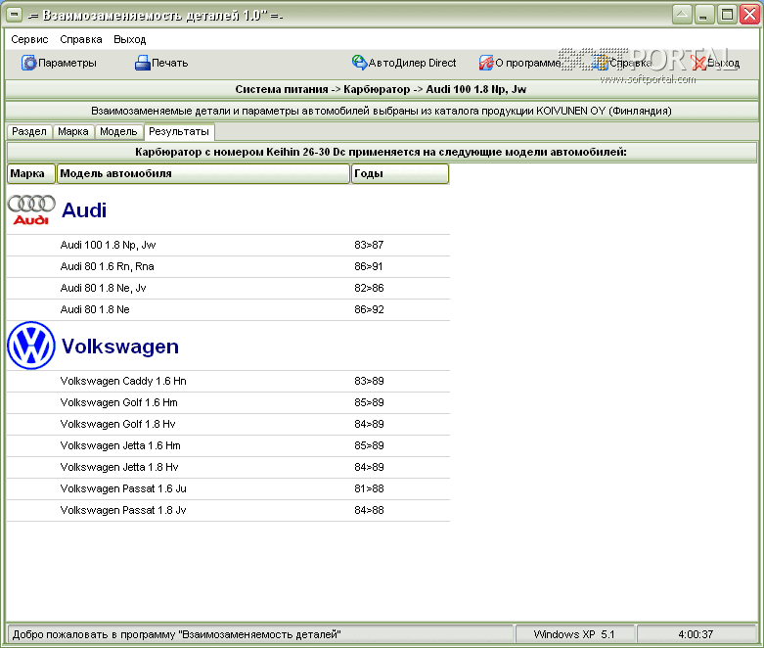Screen dimensions: 764x648
Task: Select row Volkswagen Passat 1.8 Jv
Action: 228,510
